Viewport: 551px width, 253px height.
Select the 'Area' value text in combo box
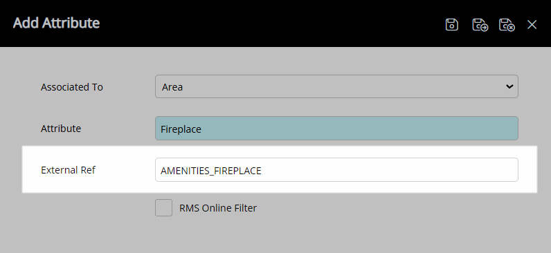click(x=172, y=87)
